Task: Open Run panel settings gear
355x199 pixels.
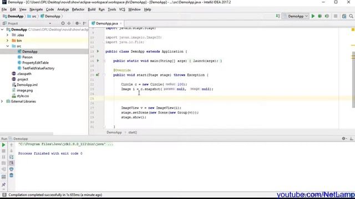Action: click(344, 139)
